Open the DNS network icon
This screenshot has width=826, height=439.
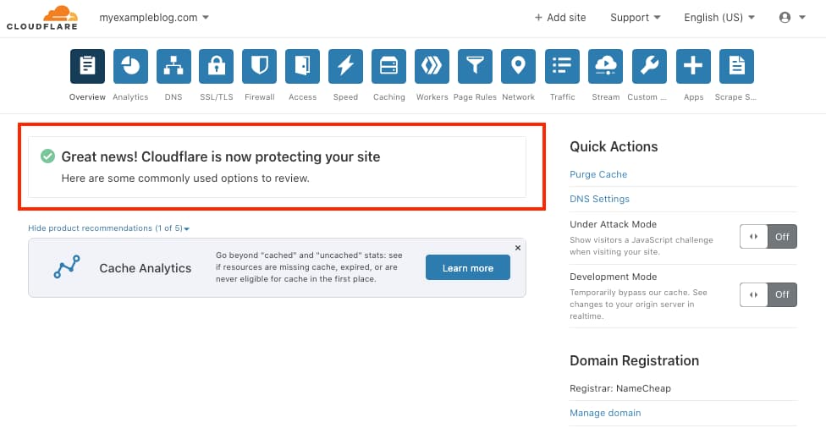[173, 66]
